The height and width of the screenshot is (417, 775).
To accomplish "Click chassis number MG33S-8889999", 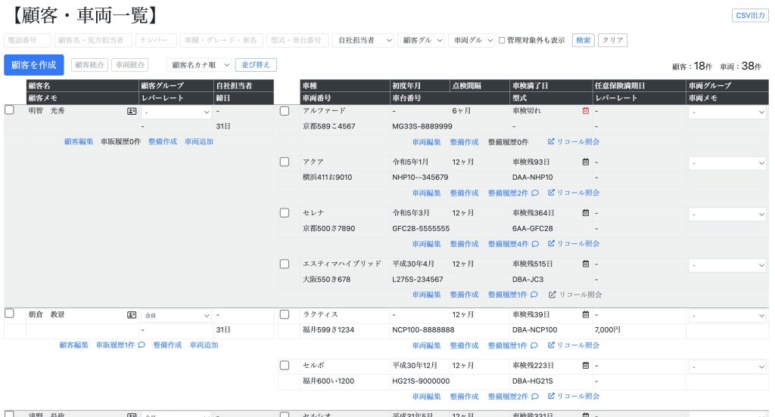I will 422,126.
